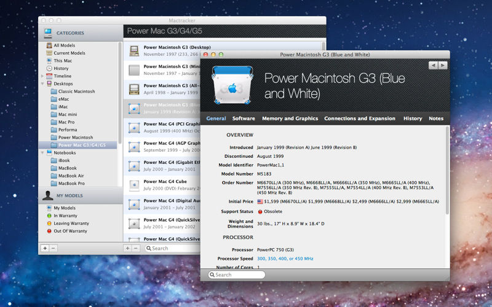Click the green In Warranty status dot
The image size is (492, 307).
49,216
